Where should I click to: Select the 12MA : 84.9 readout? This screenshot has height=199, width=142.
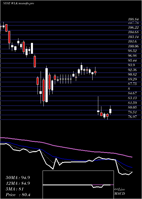click(18, 183)
